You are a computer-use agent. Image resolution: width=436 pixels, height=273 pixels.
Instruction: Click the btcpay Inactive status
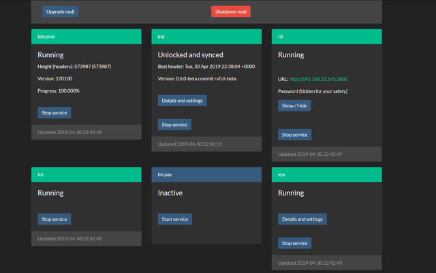pyautogui.click(x=170, y=193)
